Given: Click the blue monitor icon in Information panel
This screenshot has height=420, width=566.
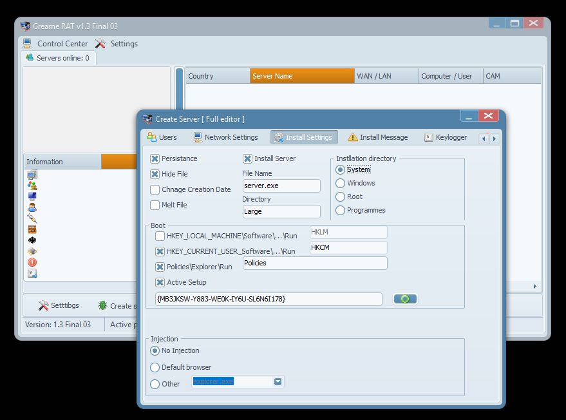Looking at the screenshot, I should point(32,196).
